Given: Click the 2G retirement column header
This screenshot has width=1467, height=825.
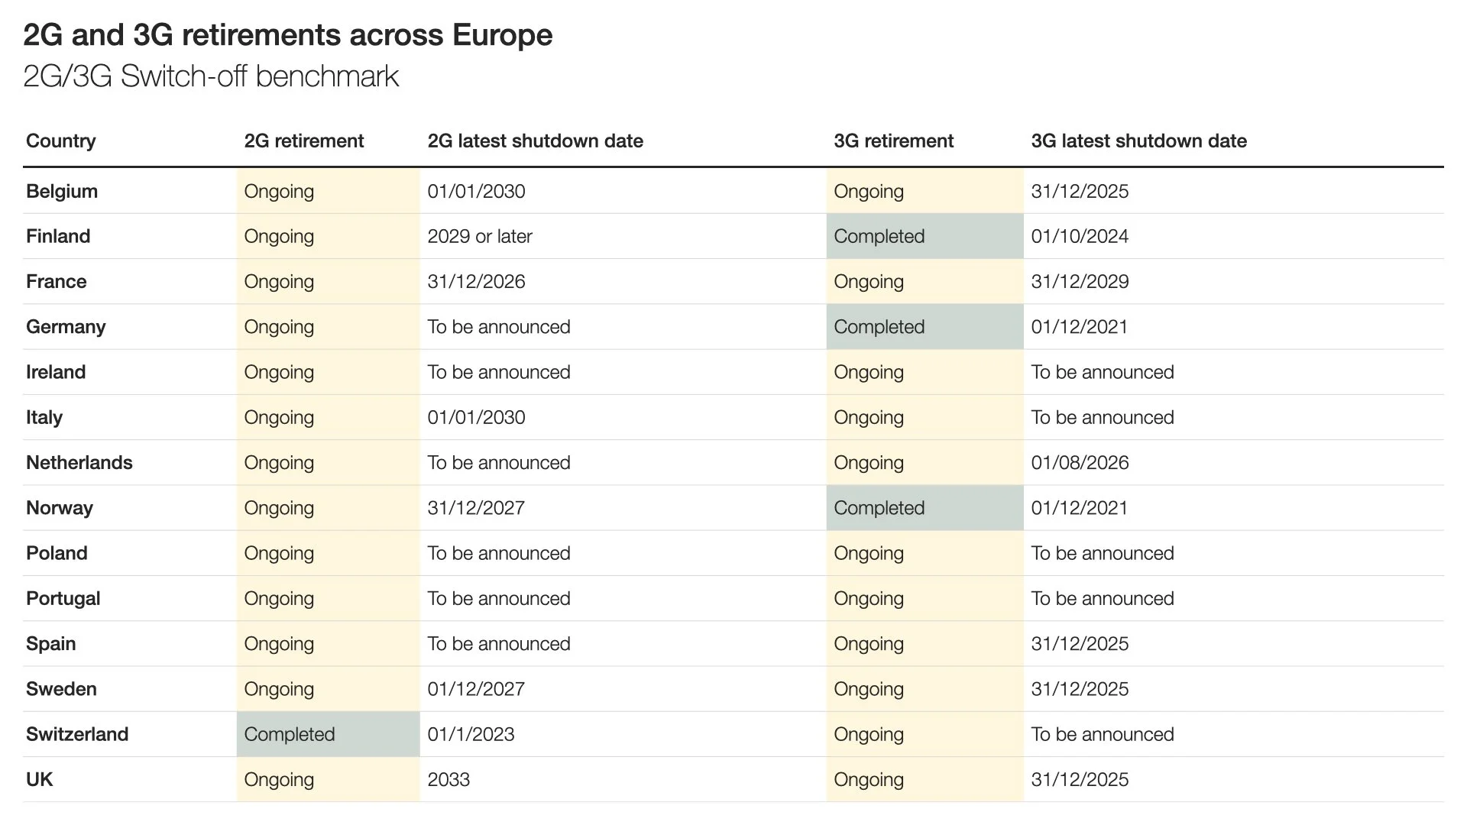Looking at the screenshot, I should [x=304, y=141].
